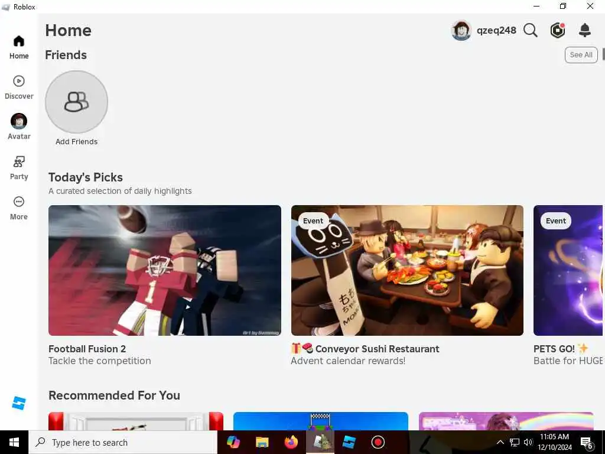Click the Friends section heading
Image resolution: width=605 pixels, height=454 pixels.
pos(66,55)
